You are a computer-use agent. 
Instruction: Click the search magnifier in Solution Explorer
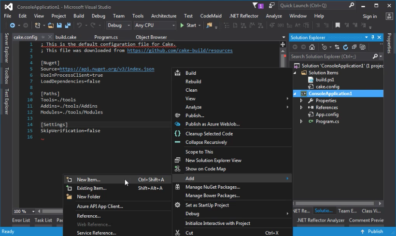point(375,56)
